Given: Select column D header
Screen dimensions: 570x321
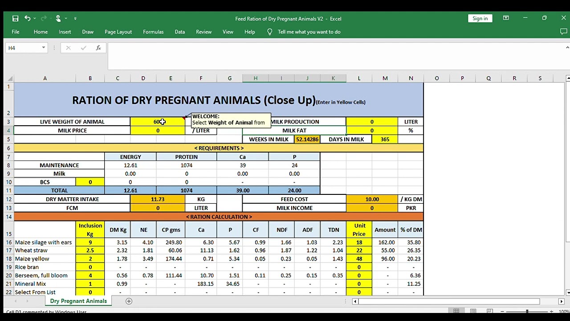Looking at the screenshot, I should point(143,78).
